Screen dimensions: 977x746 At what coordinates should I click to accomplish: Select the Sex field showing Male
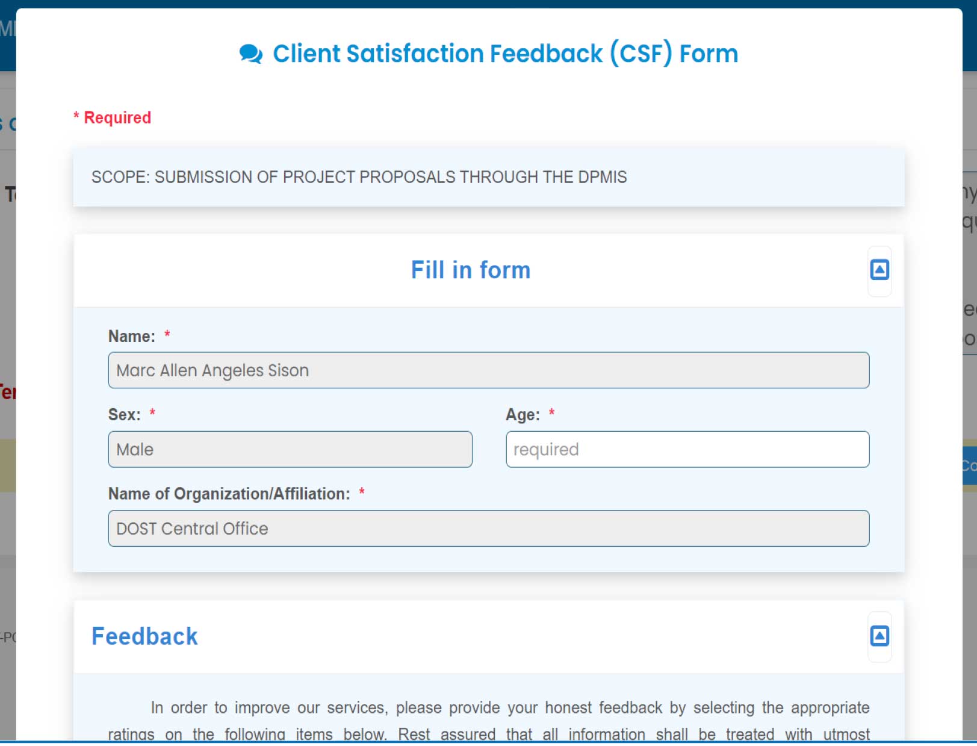(290, 449)
